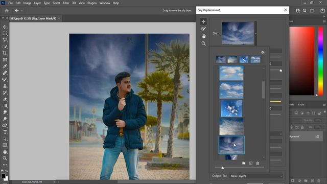Click the Background layer lock icon
Viewport: 327px width, 184px height.
(x=318, y=136)
